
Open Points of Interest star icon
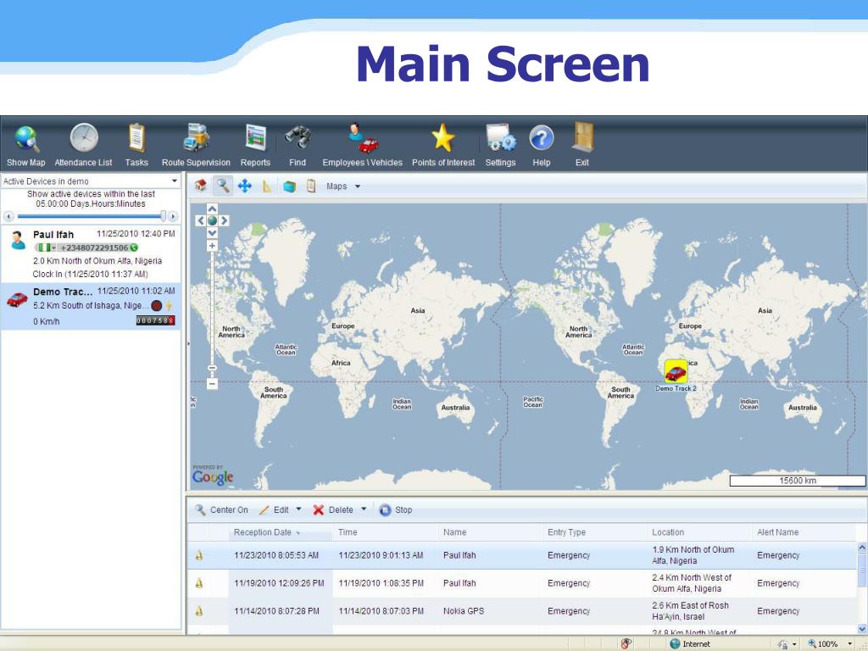coord(443,138)
